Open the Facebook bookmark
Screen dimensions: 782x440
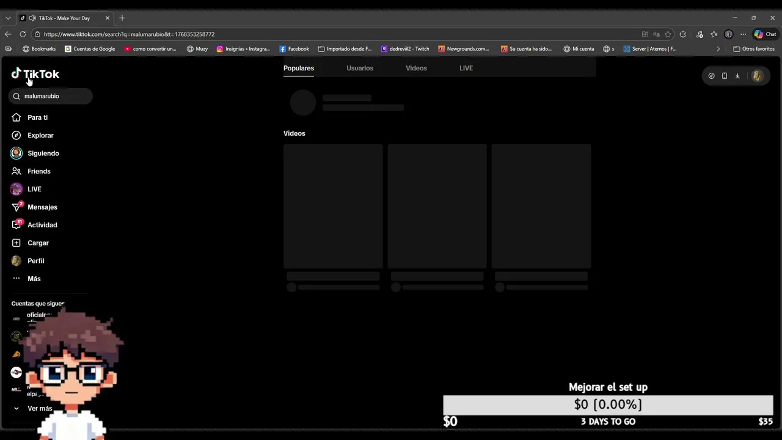294,49
